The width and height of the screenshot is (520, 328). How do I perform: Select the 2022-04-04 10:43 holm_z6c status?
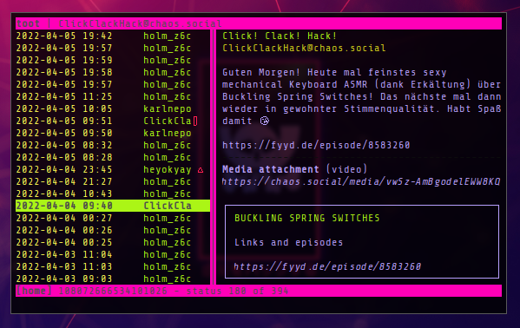coord(113,194)
